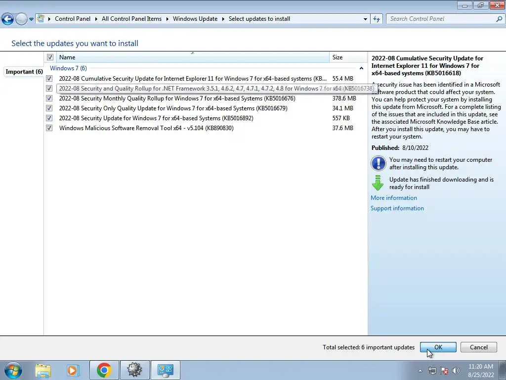Expand the arrow after All Control Panel Items

167,19
